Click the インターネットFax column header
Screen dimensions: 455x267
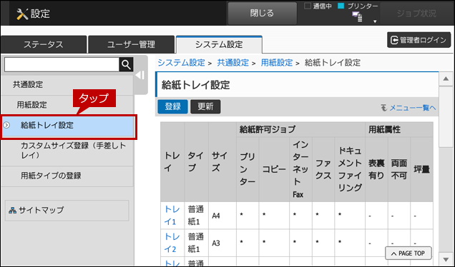[x=300, y=169]
